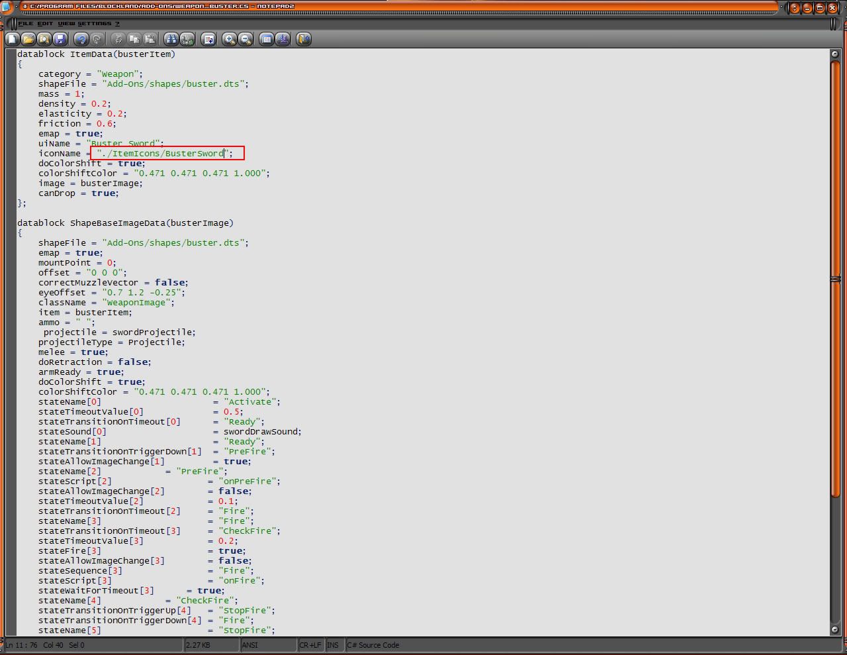The width and height of the screenshot is (847, 655).
Task: Click the Zoom Out magnifier icon
Action: click(245, 40)
